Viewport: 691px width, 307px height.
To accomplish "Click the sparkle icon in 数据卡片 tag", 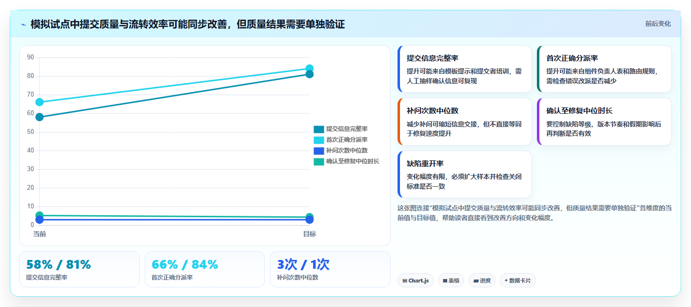I will (506, 281).
